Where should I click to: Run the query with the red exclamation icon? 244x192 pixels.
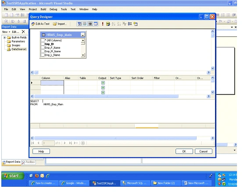click(x=103, y=24)
